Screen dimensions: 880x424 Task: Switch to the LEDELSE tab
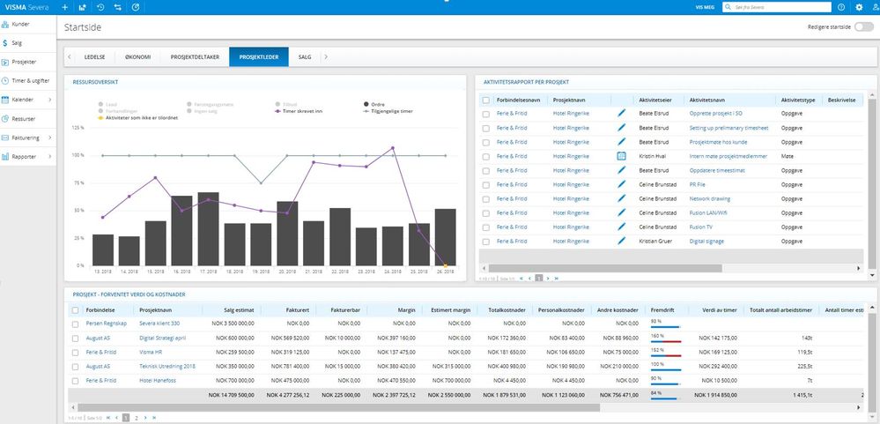[x=93, y=56]
